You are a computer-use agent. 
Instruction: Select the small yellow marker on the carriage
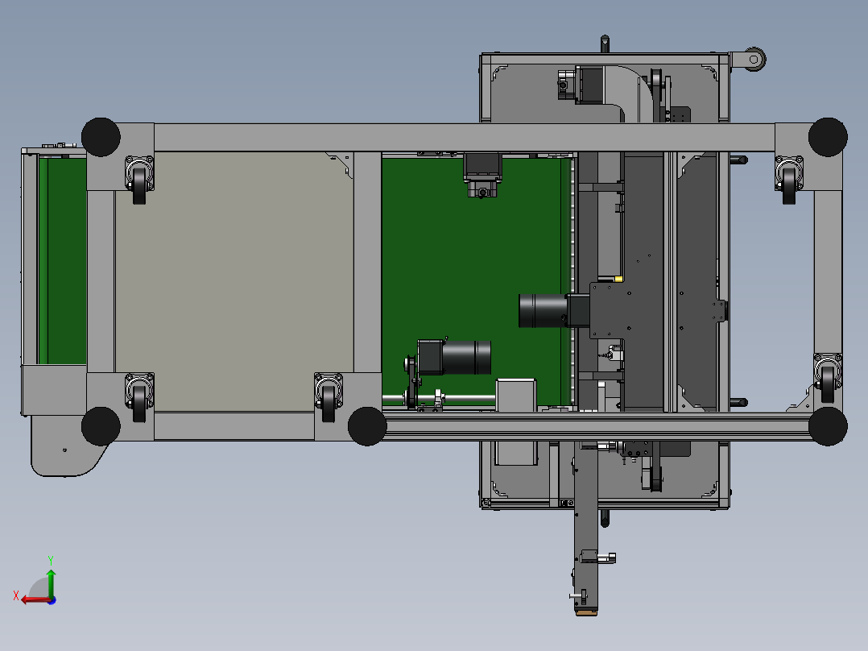(x=618, y=279)
